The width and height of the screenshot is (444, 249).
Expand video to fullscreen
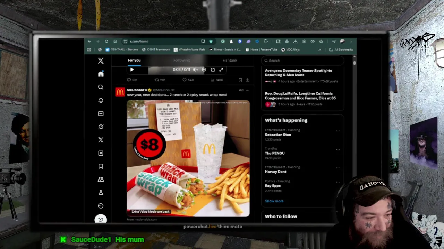221,70
